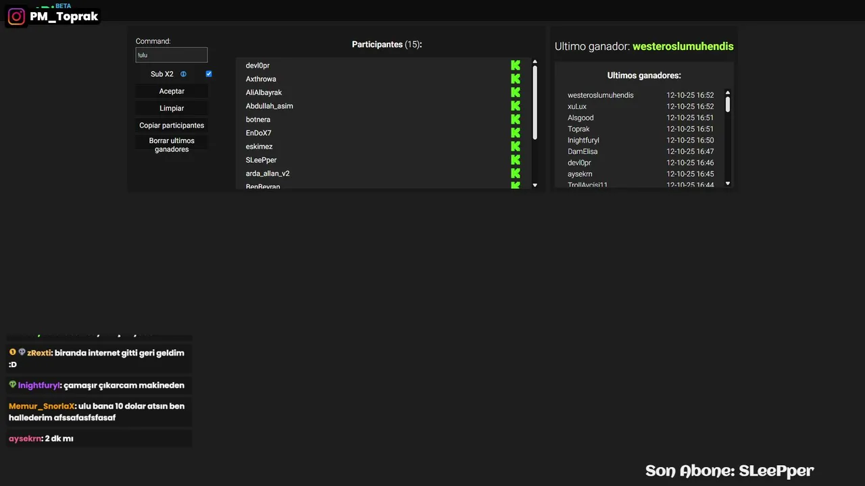Select participant SLeePper in list
The height and width of the screenshot is (486, 865).
pyautogui.click(x=261, y=160)
